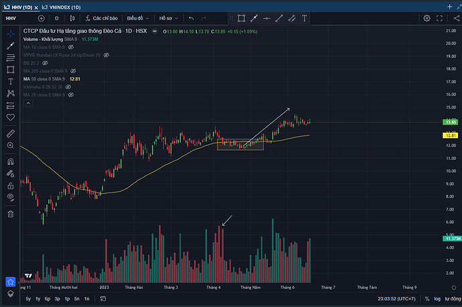Image resolution: width=462 pixels, height=307 pixels.
Task: Close the HHV (1D) tab
Action: point(36,6)
